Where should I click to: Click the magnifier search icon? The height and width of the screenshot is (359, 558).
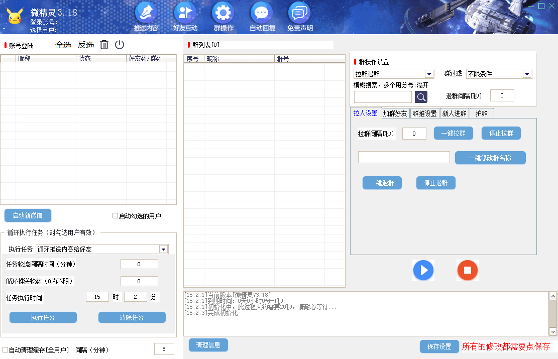pyautogui.click(x=421, y=97)
